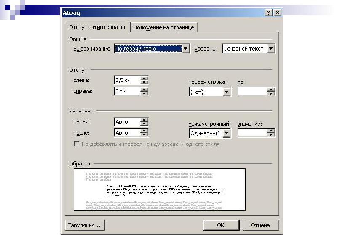
Task: Decrease spacing after paragraph stepper
Action: (144, 135)
